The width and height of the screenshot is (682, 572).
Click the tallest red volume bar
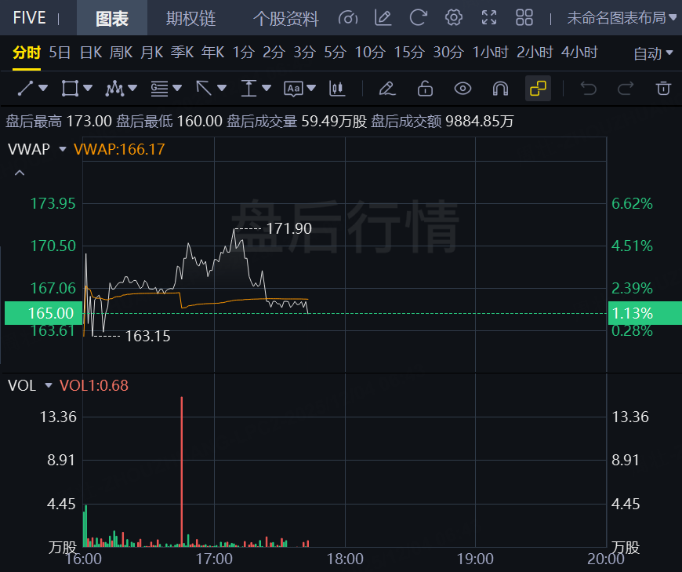point(181,471)
